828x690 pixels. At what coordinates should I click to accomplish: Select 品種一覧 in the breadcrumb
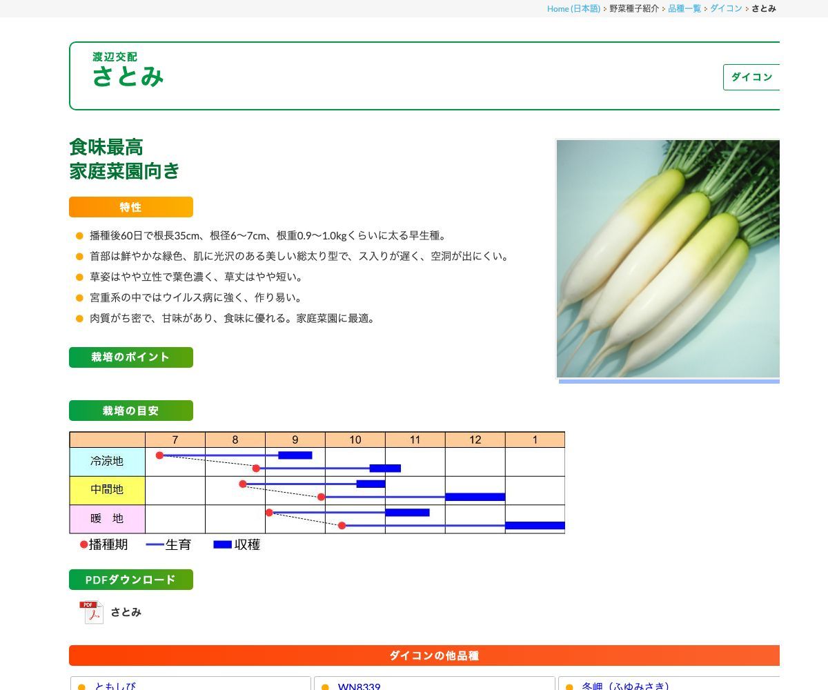pyautogui.click(x=684, y=9)
